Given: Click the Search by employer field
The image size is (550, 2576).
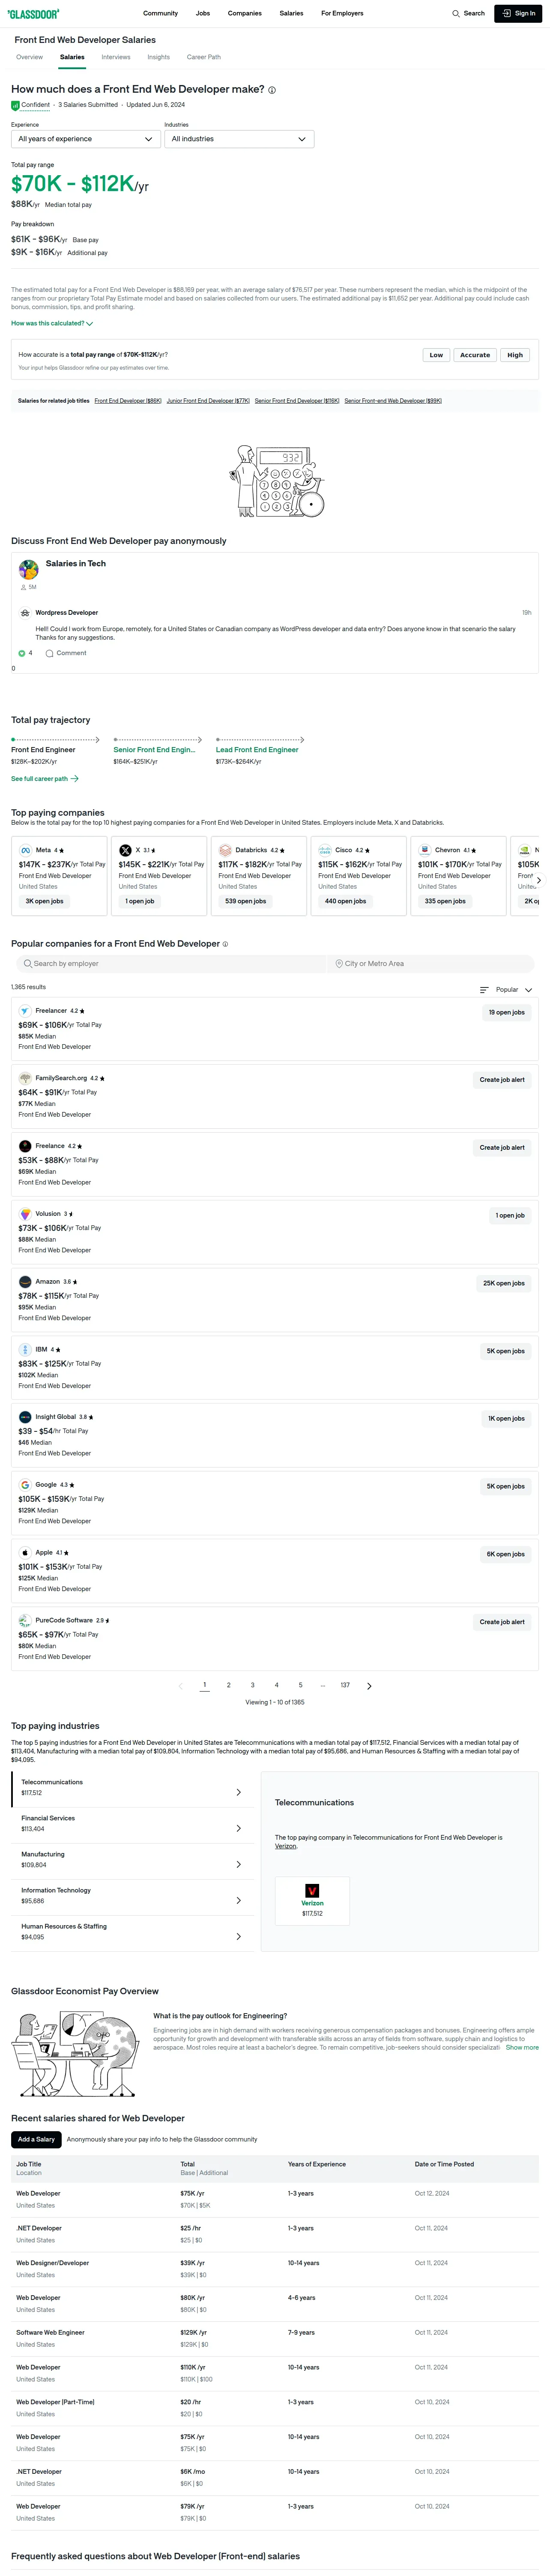Looking at the screenshot, I should pos(172,964).
